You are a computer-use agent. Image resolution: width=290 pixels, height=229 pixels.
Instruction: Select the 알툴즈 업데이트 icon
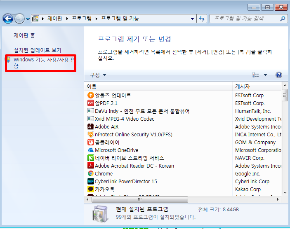click(x=91, y=95)
